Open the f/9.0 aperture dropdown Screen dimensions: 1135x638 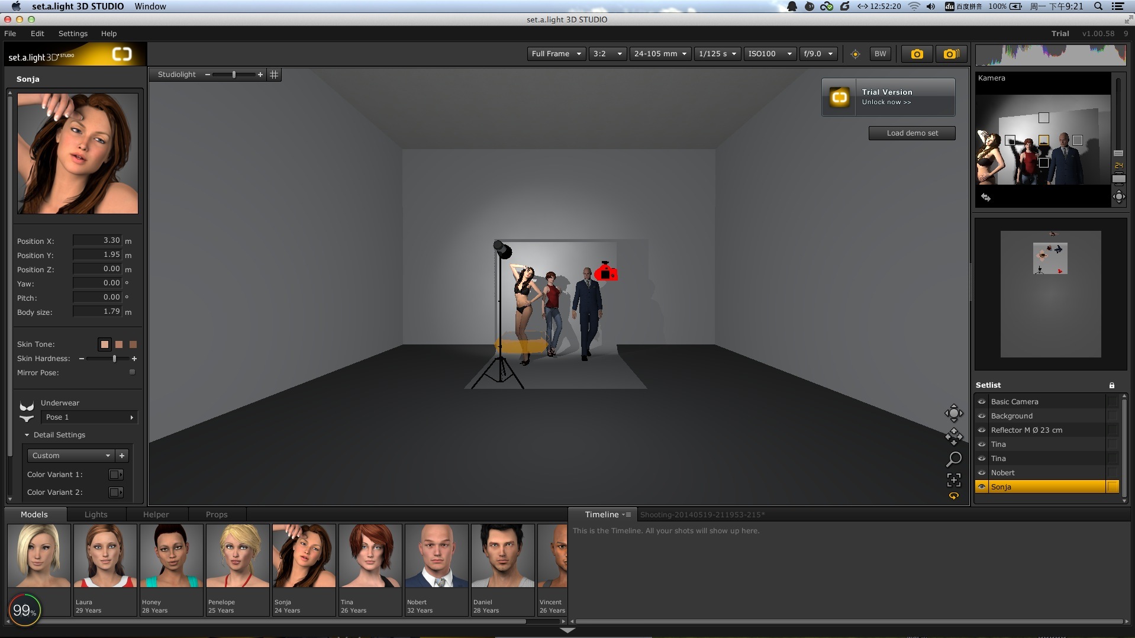[x=818, y=54]
